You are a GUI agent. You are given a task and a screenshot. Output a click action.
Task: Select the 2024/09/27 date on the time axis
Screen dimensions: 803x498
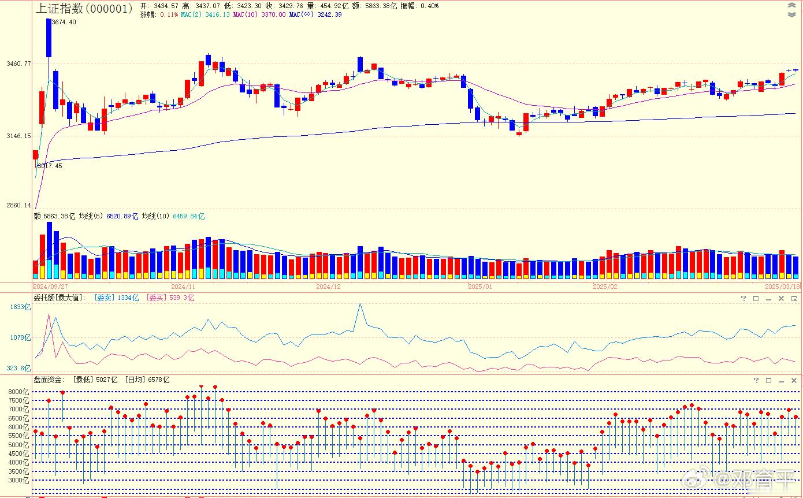[50, 286]
